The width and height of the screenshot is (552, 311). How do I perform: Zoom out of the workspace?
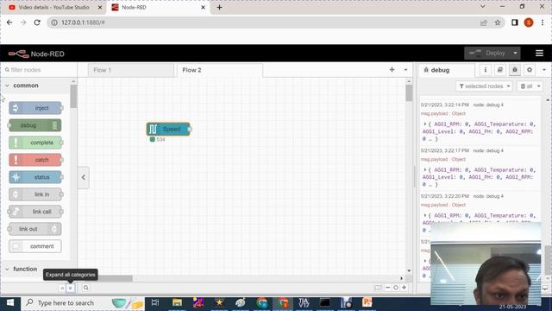pos(387,288)
